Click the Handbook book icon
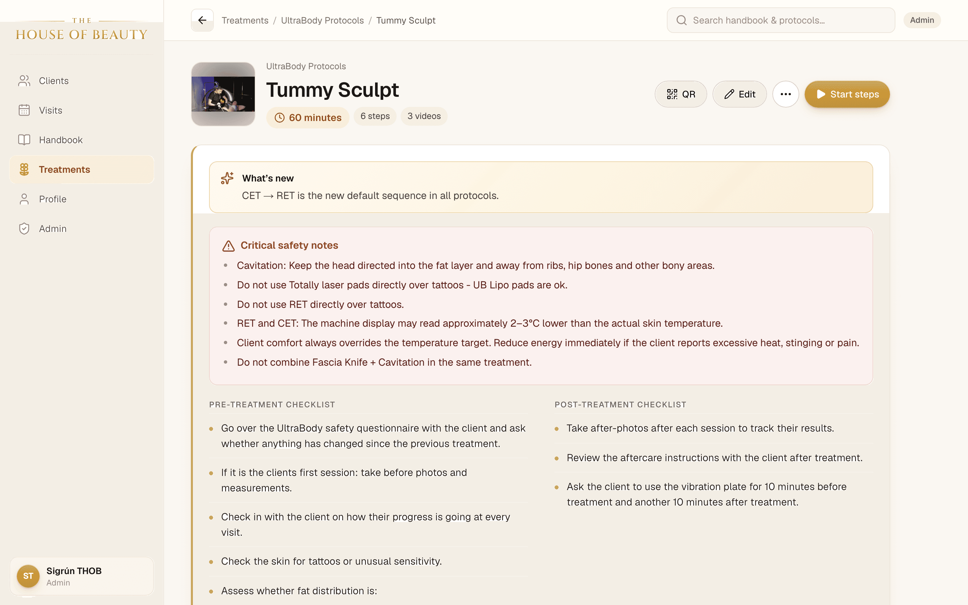 click(24, 140)
